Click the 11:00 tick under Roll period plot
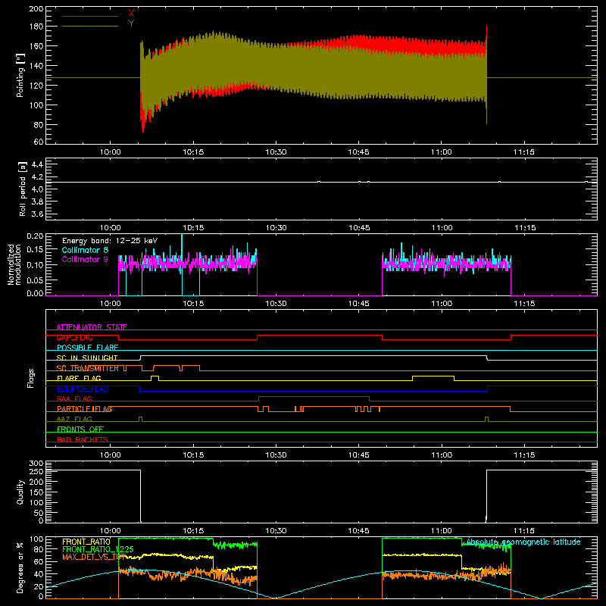Viewport: 606px width, 606px height. tap(442, 228)
